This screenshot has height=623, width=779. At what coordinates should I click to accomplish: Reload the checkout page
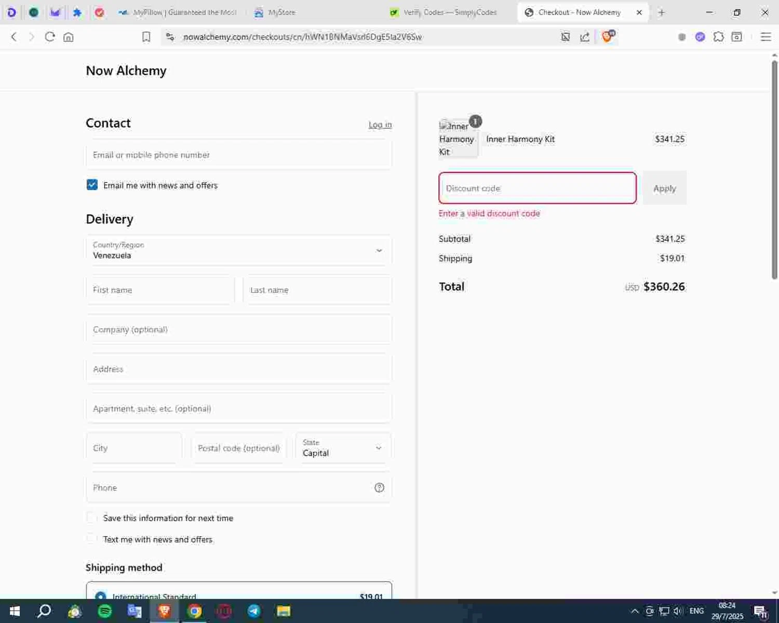click(x=50, y=37)
